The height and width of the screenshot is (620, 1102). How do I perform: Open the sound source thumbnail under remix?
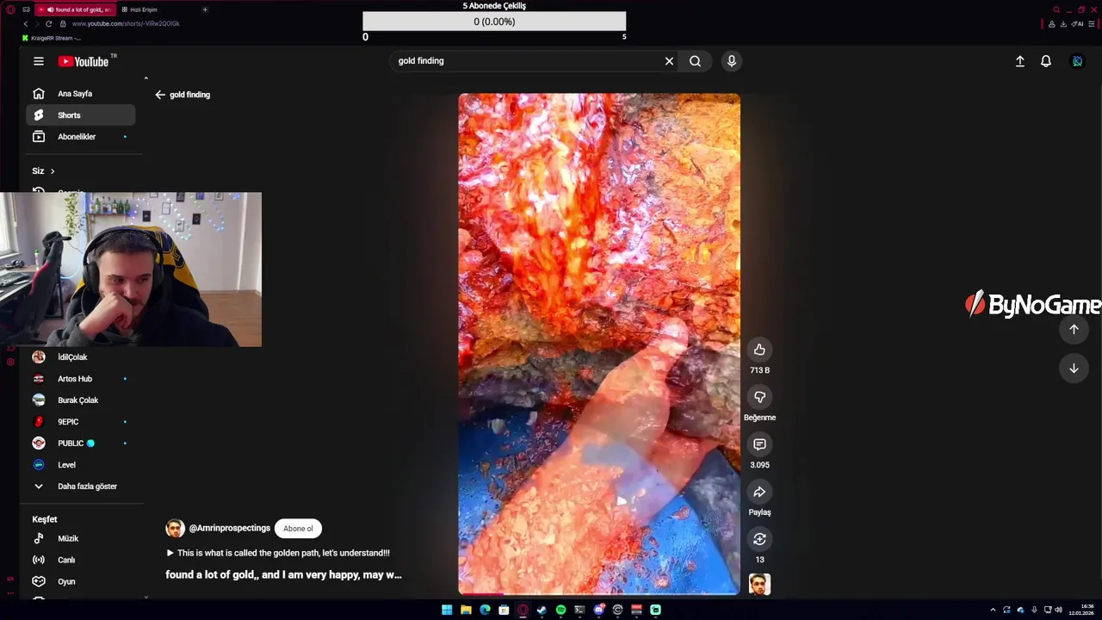(x=759, y=584)
